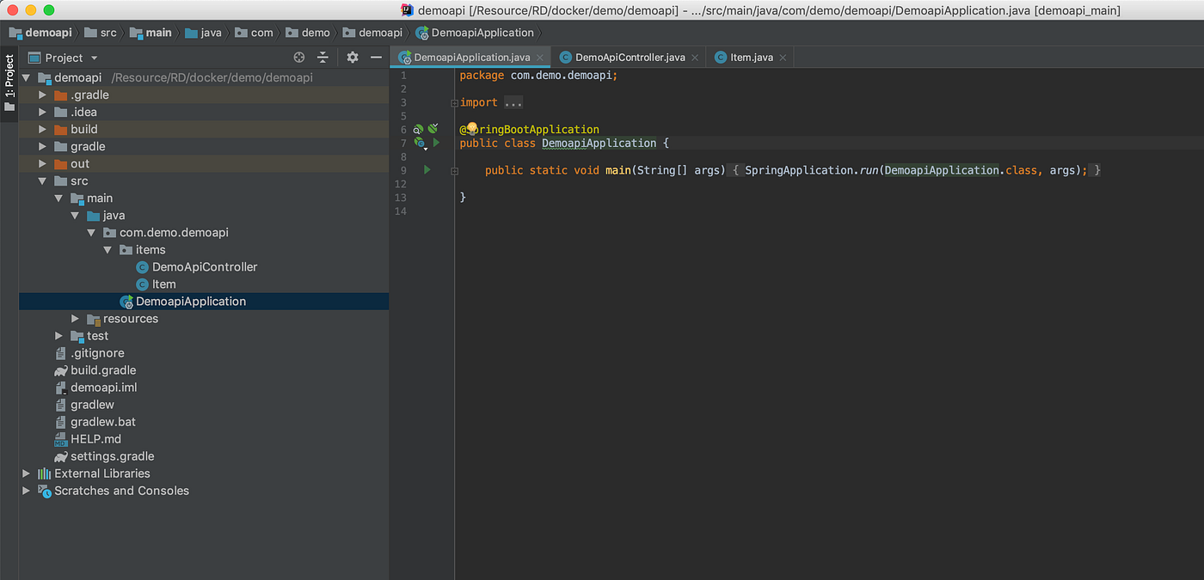The height and width of the screenshot is (580, 1204).
Task: Click the DemoApiController class icon in tree
Action: (143, 267)
